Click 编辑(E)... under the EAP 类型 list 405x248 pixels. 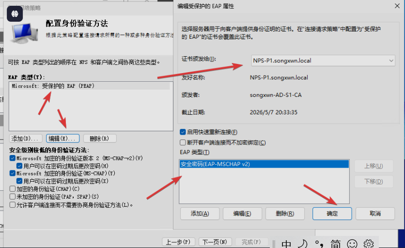tap(63, 139)
